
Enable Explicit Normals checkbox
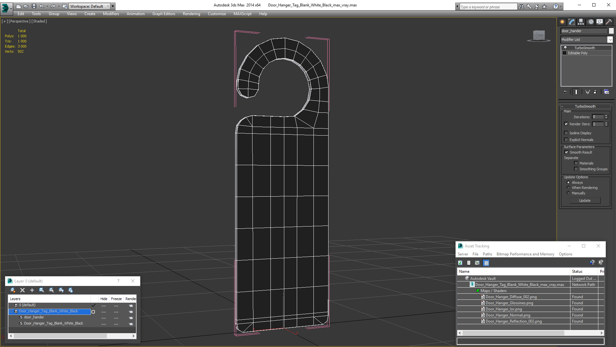click(566, 140)
